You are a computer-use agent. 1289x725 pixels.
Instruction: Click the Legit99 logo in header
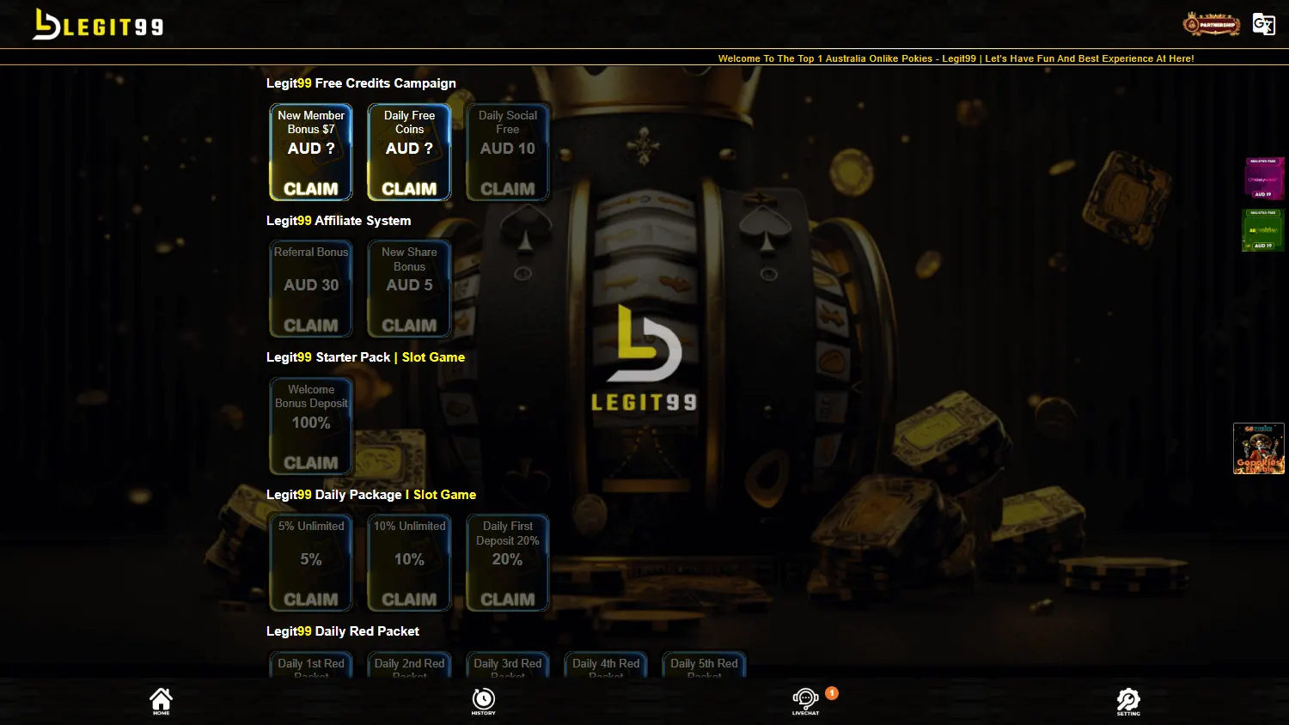point(98,24)
